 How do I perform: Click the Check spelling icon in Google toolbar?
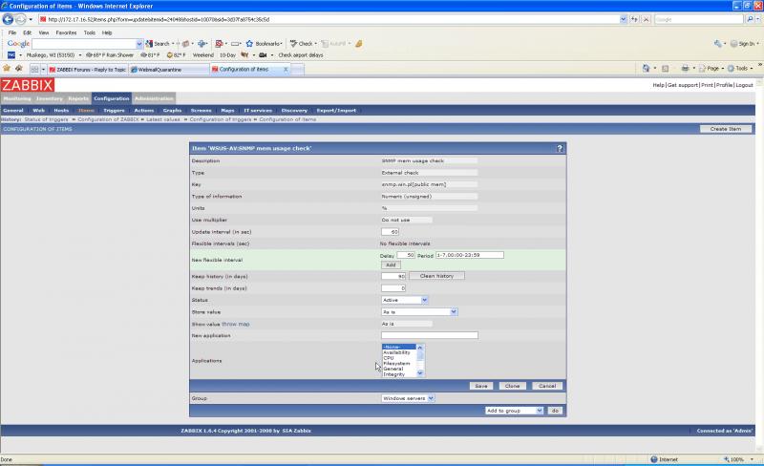(x=294, y=44)
